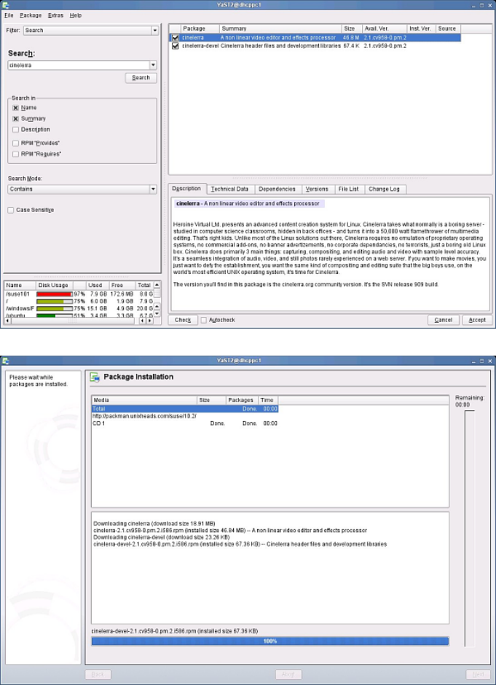
Task: Sort by the Avail. Ver. column header
Action: point(385,29)
